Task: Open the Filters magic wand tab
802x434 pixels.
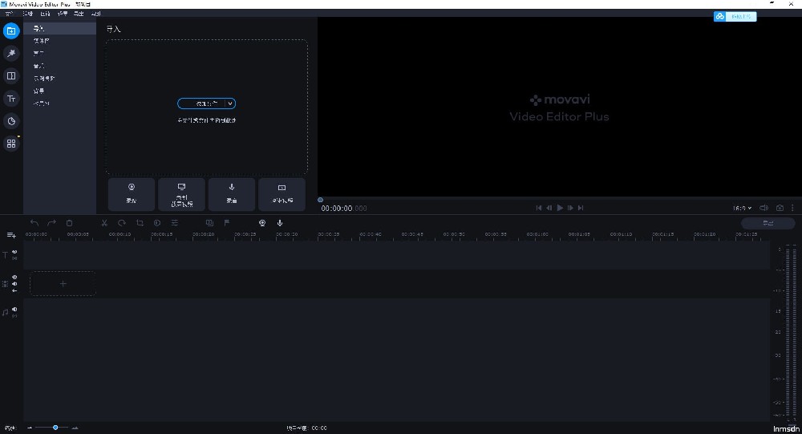Action: click(11, 53)
